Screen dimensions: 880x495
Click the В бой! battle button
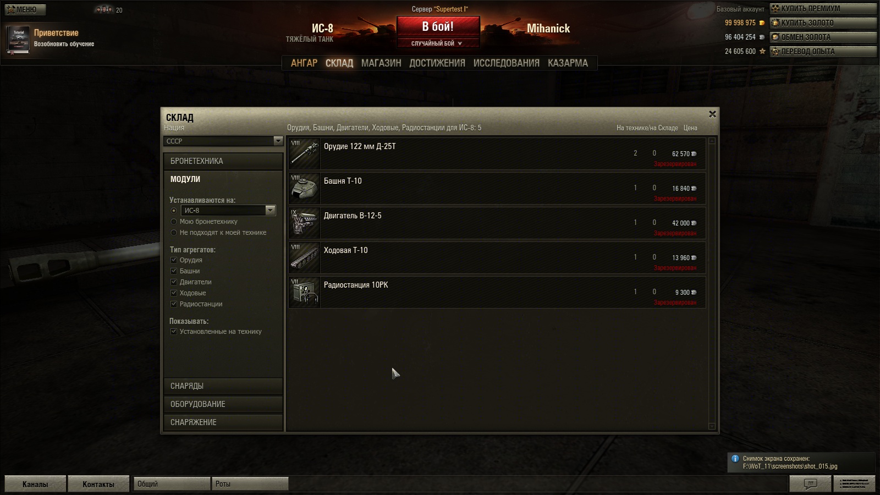(438, 27)
